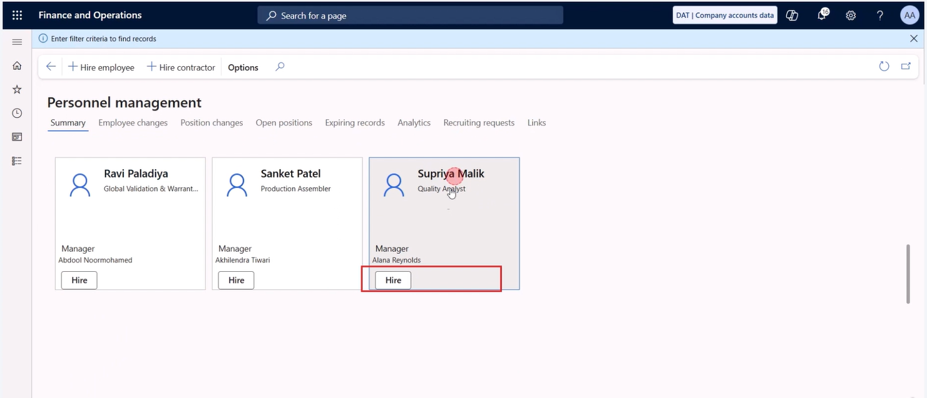The height and width of the screenshot is (398, 927).
Task: Switch to Position changes tab
Action: [x=212, y=123]
